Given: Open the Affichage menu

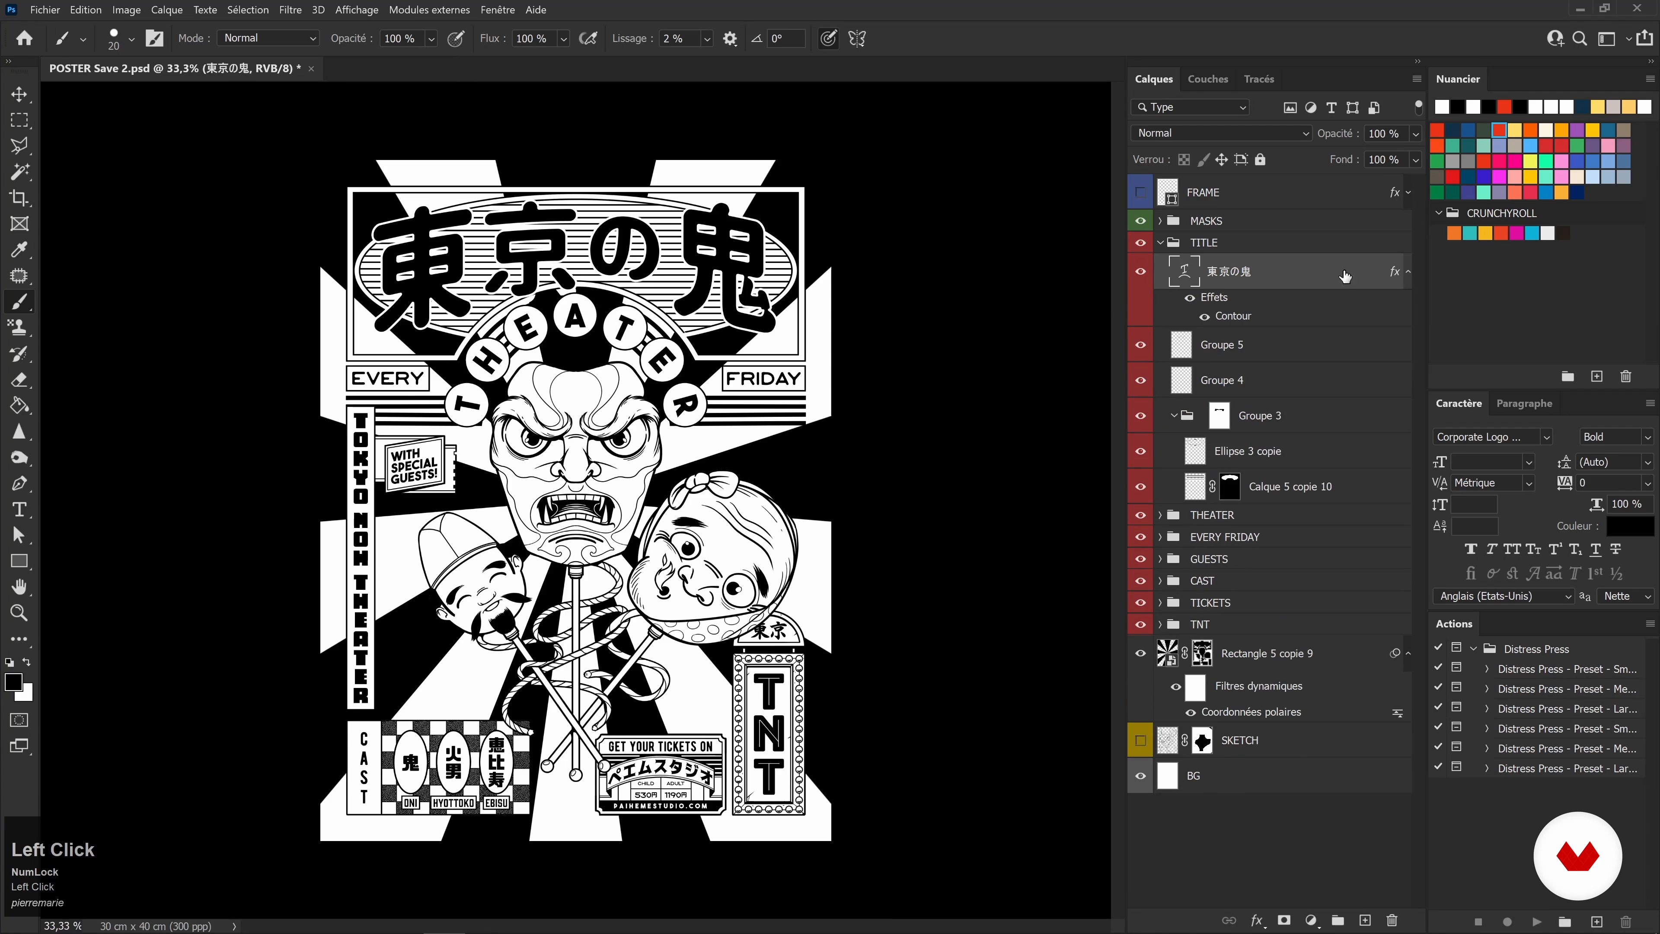Looking at the screenshot, I should click(356, 10).
